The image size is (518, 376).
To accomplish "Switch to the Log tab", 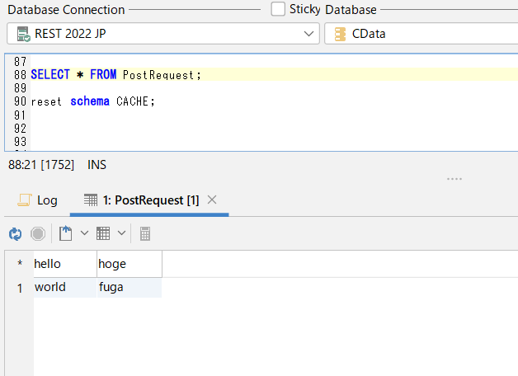I will [x=38, y=200].
